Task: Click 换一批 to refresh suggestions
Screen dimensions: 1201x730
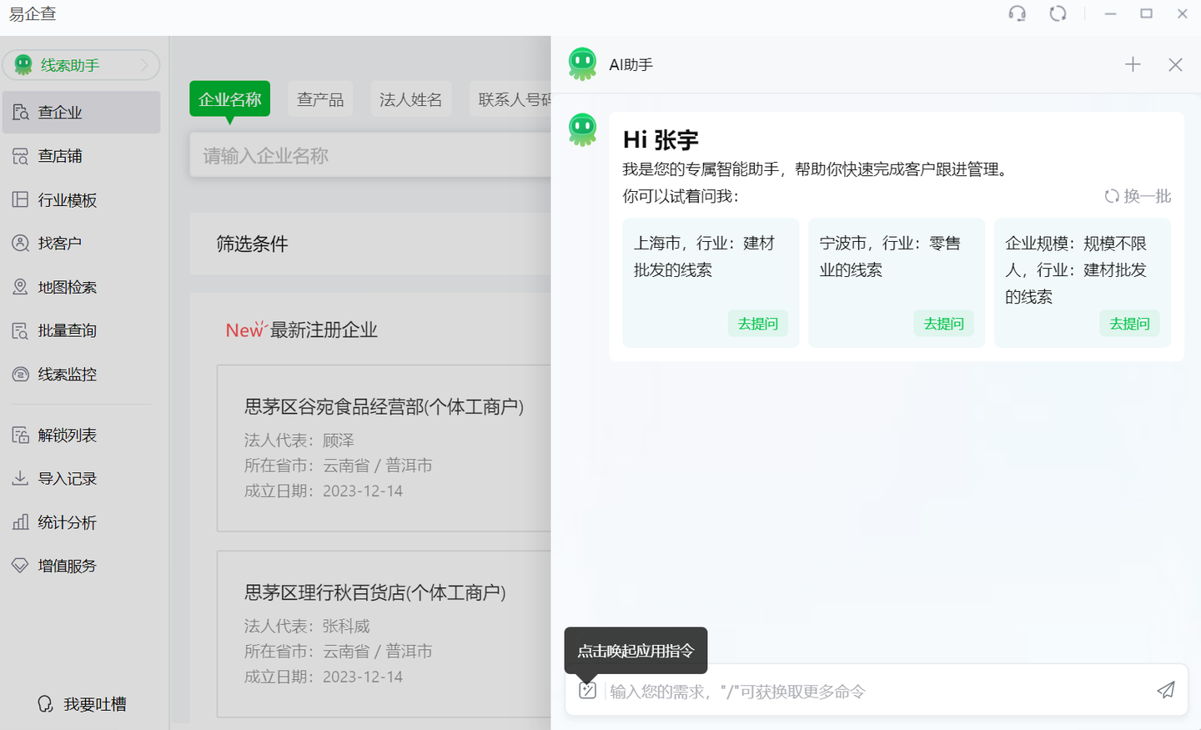Action: (x=1138, y=196)
